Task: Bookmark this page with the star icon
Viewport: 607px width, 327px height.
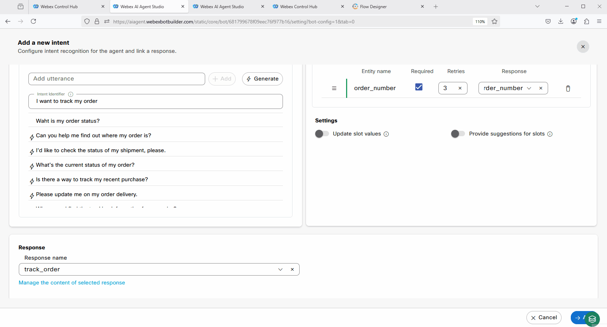Action: click(x=494, y=22)
